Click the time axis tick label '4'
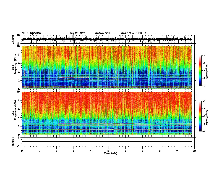This screenshot has height=169, width=219. coord(91,151)
